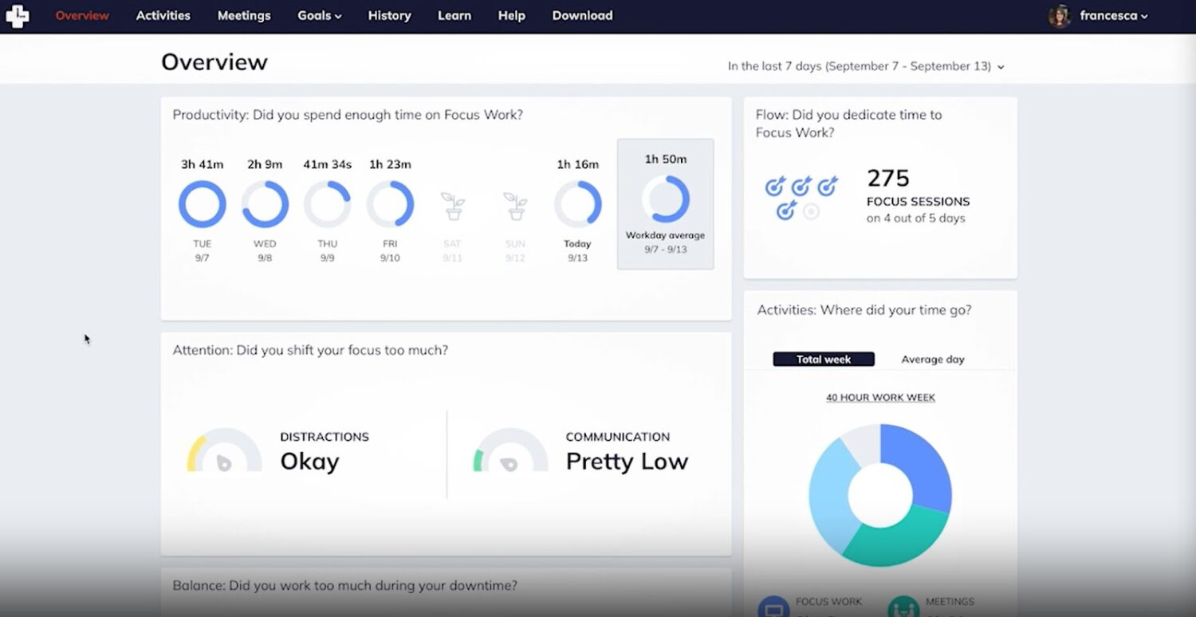Expand the Goals dropdown menu
The width and height of the screenshot is (1196, 617).
tap(319, 16)
